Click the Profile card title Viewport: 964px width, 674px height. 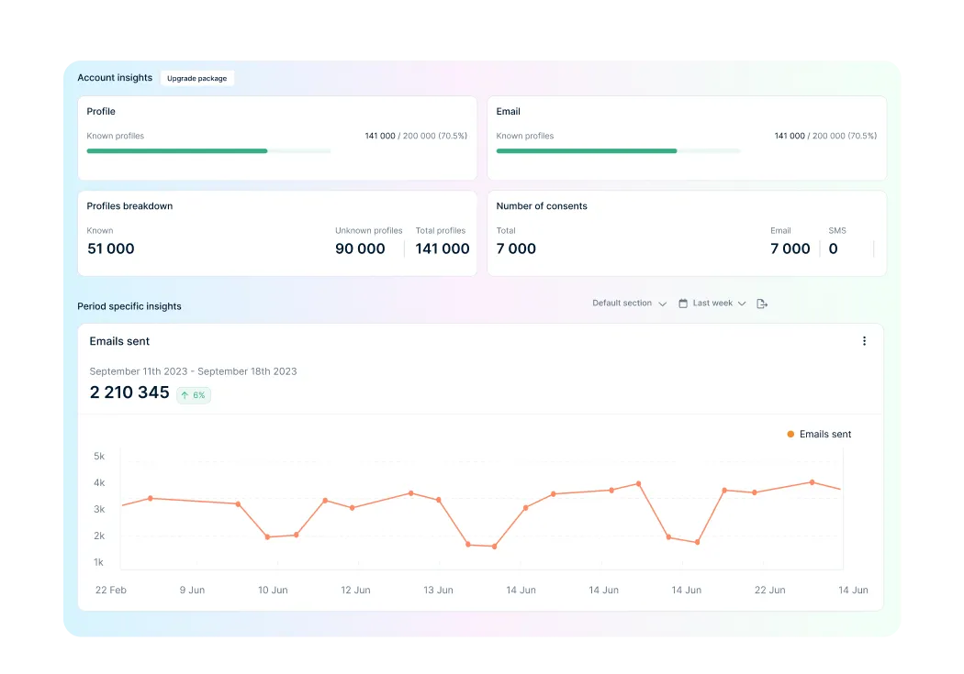pos(101,111)
